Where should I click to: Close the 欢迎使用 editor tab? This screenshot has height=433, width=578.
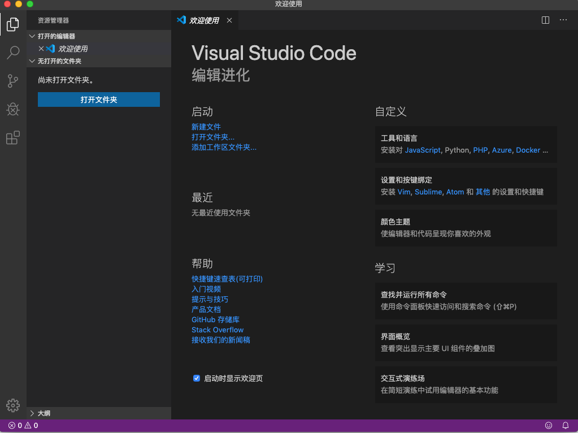[x=229, y=20]
